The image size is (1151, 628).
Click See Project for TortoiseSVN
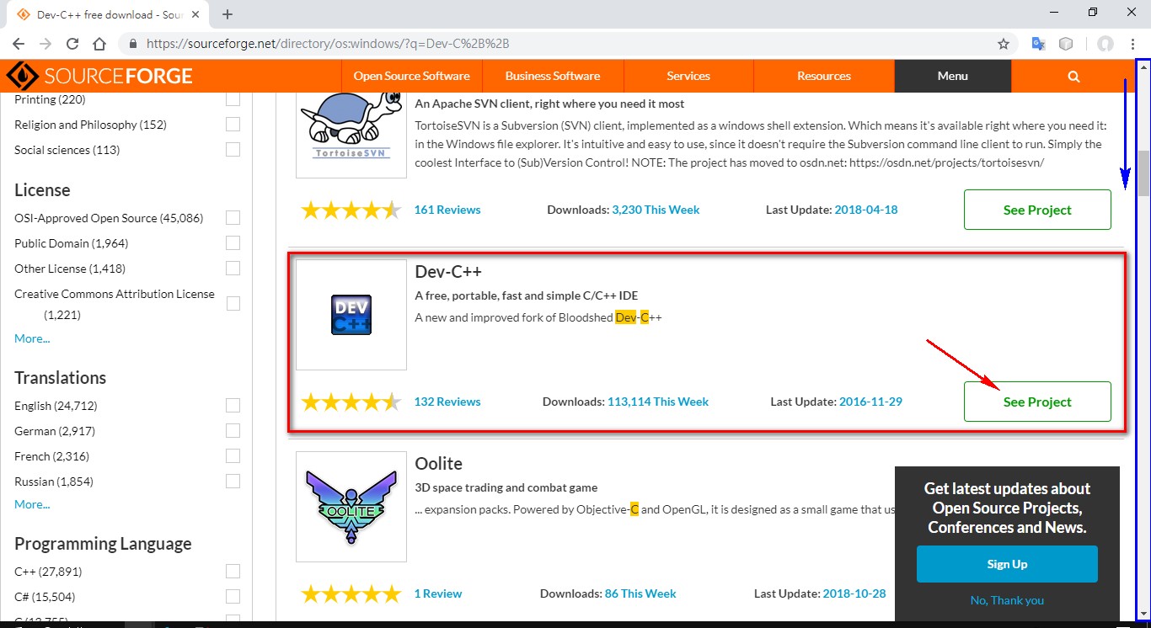[1037, 210]
